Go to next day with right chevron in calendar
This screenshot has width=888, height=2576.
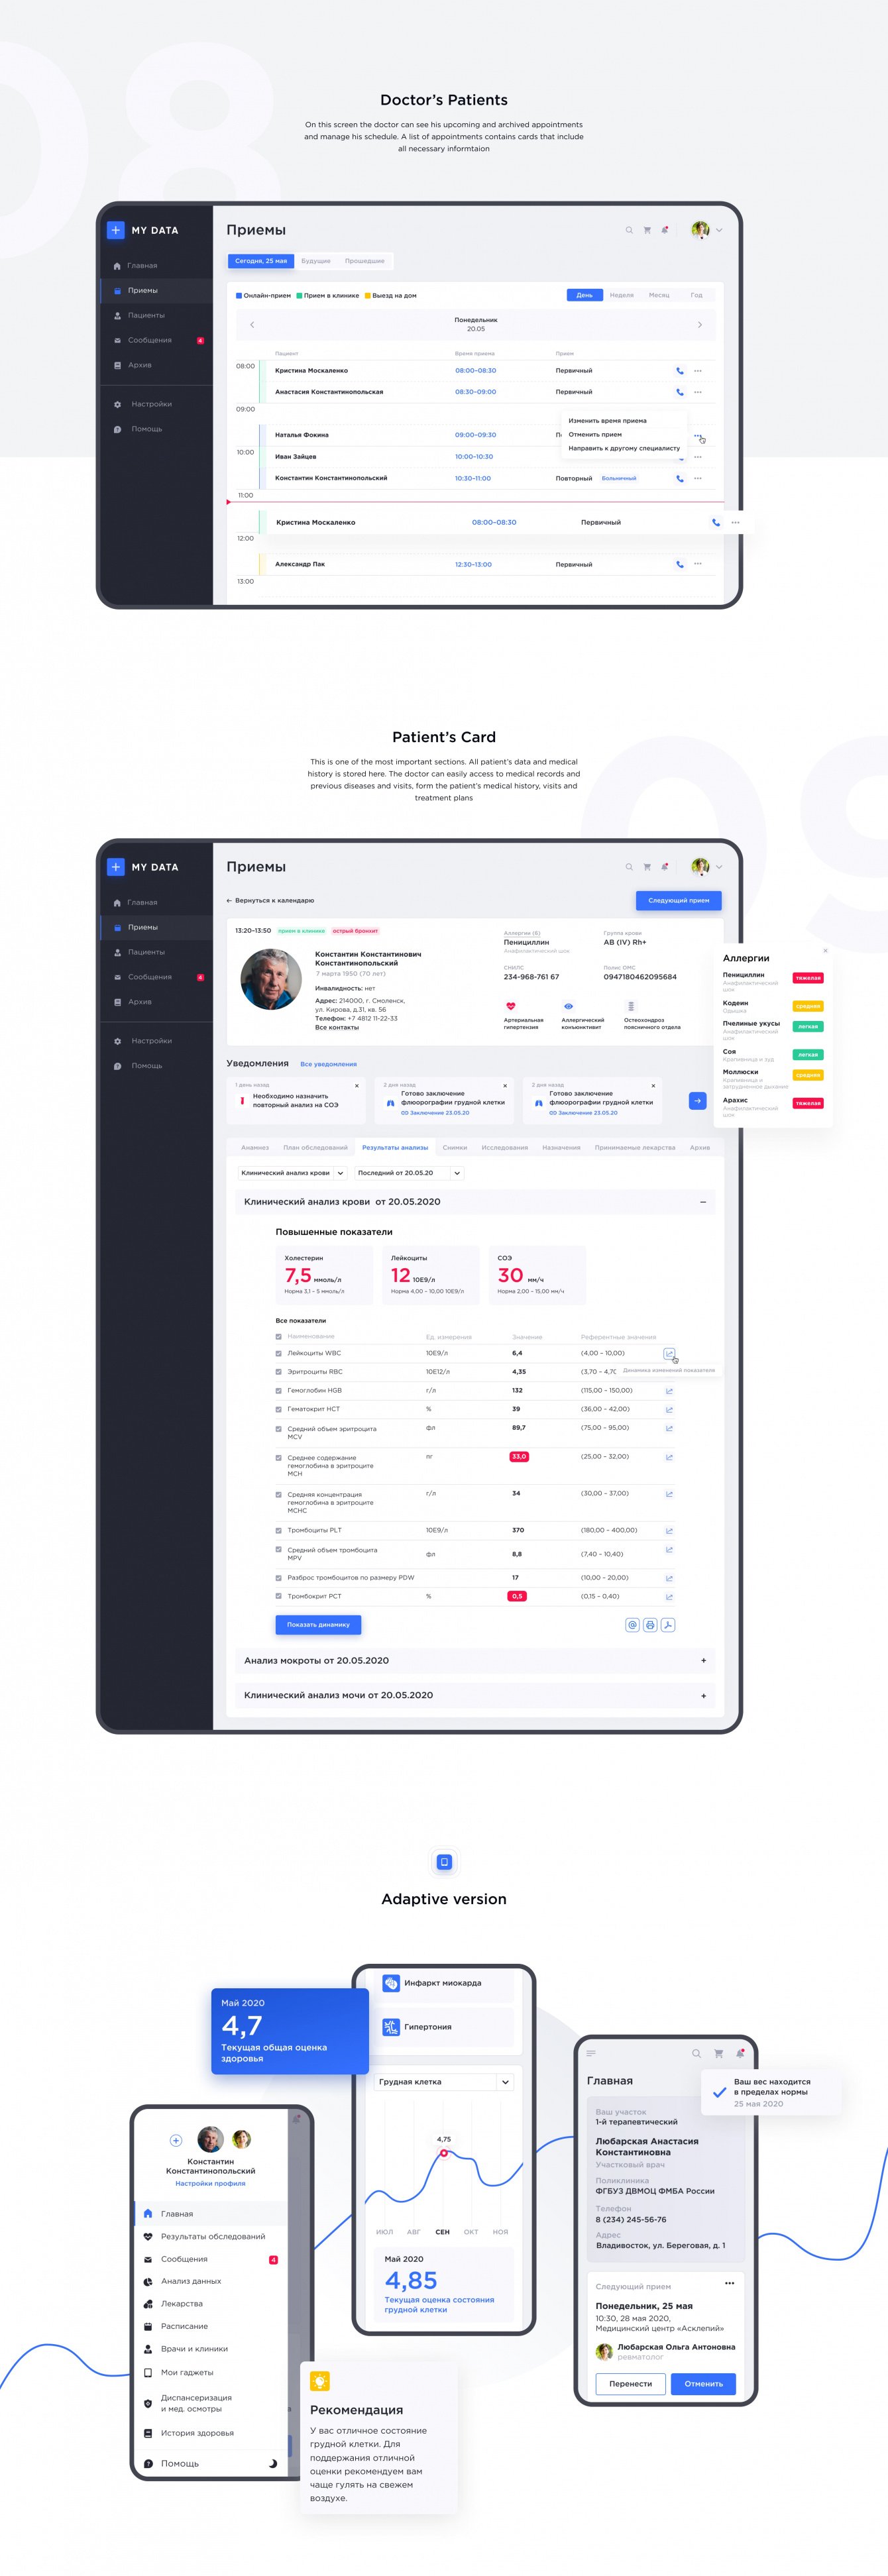[699, 325]
